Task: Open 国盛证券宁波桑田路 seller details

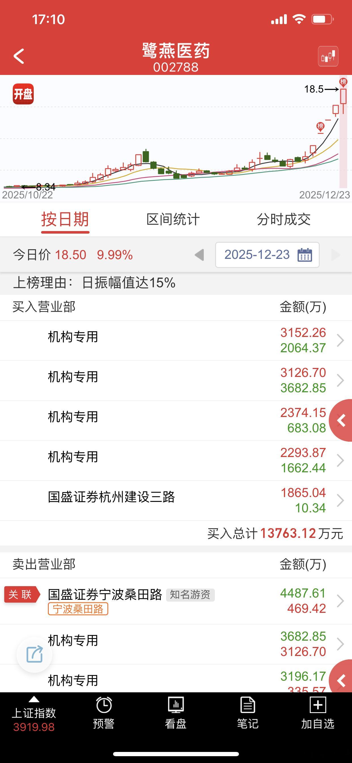Action: tap(105, 594)
